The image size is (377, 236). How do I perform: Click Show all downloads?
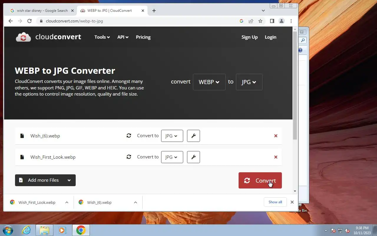pos(275,202)
